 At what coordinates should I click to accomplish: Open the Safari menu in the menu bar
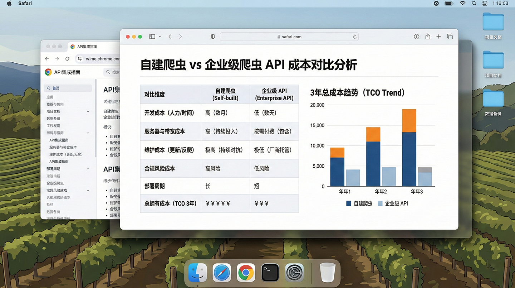[x=25, y=3]
